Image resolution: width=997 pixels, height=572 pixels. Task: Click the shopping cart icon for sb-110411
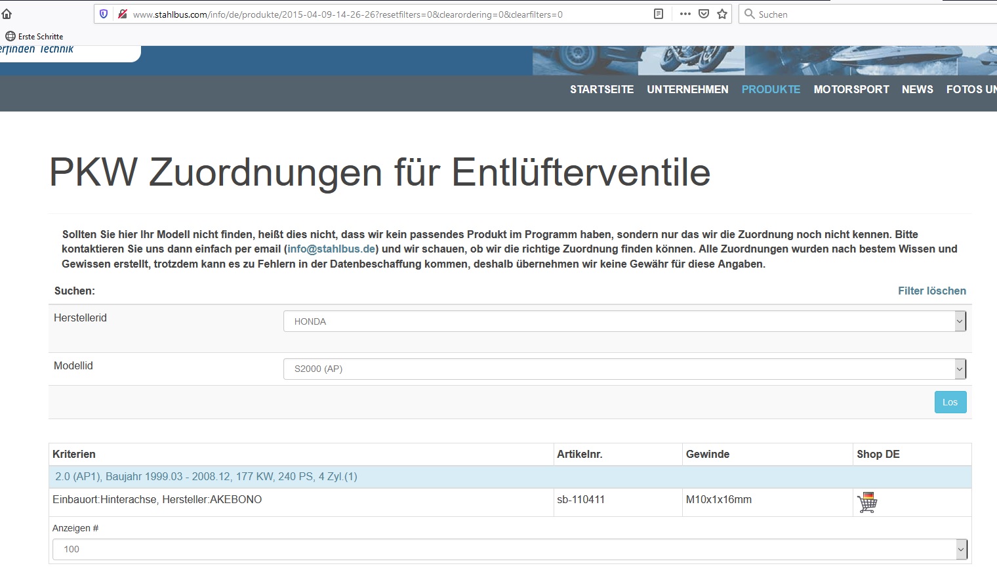coord(866,502)
